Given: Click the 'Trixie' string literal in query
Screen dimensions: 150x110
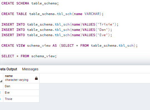Looking at the screenshot, I should tap(106, 24).
